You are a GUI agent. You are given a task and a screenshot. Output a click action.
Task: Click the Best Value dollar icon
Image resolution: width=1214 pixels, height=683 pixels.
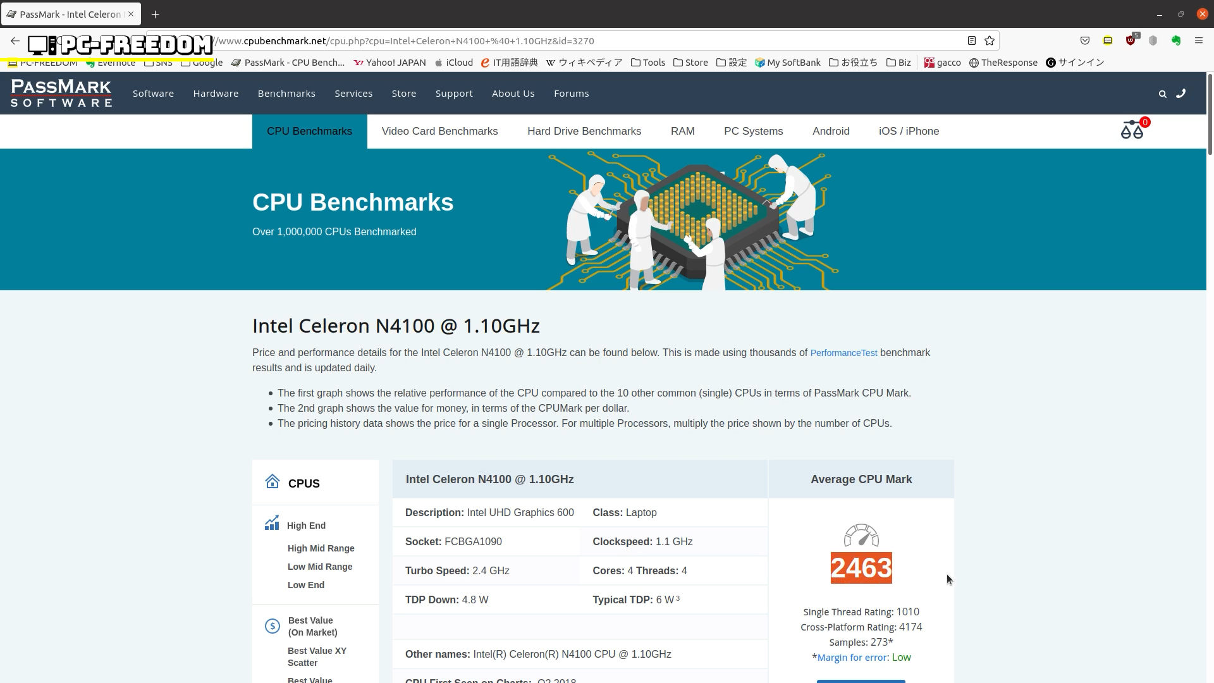[x=273, y=626]
